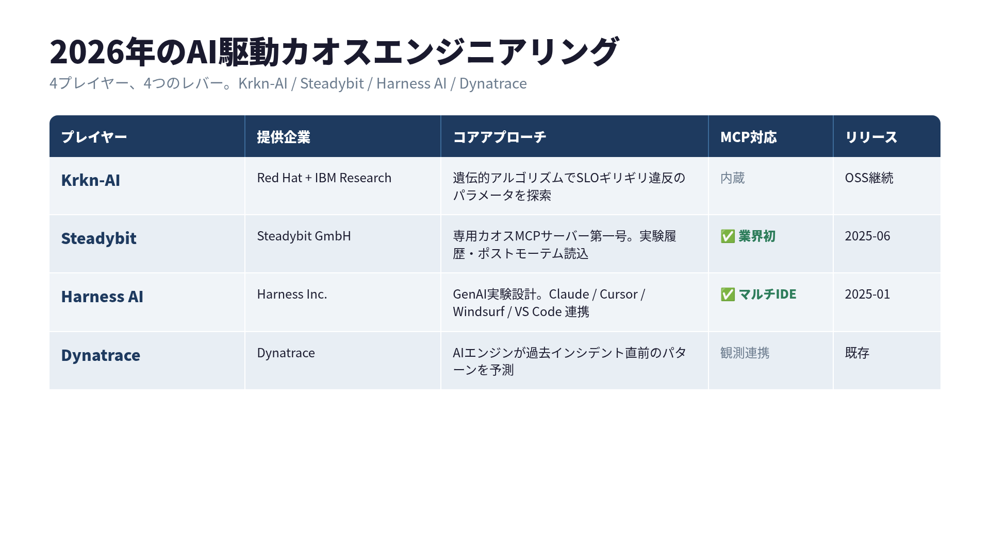Click the green checkmark next to 業界初
Image resolution: width=990 pixels, height=556 pixels.
click(x=728, y=236)
